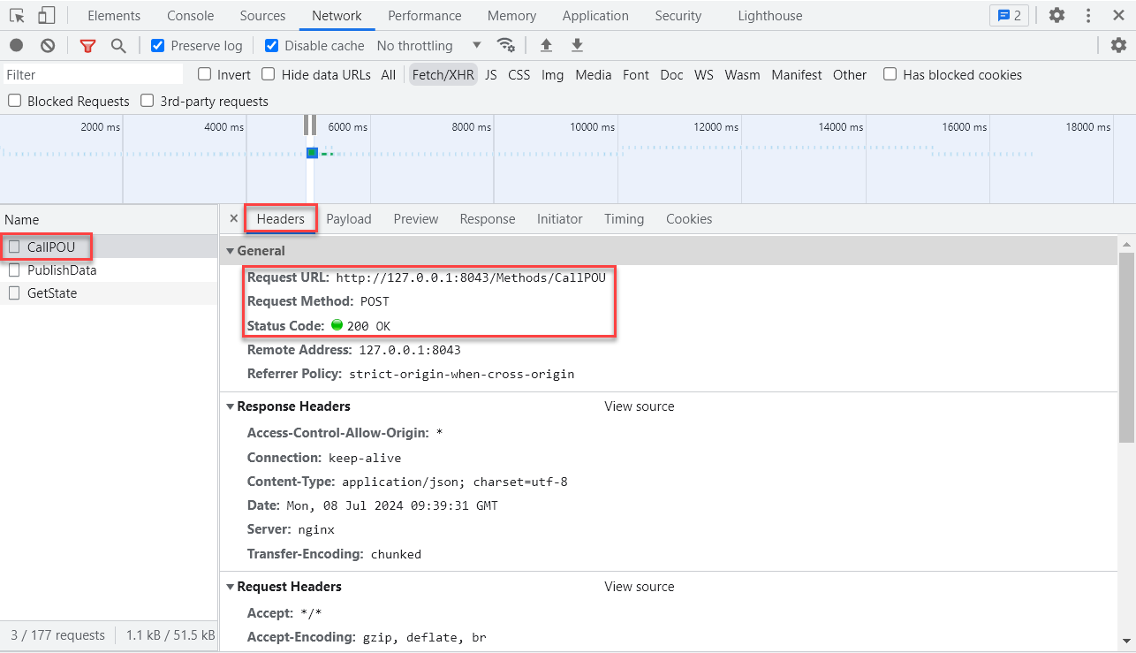1136x653 pixels.
Task: Toggle the device toolbar icon
Action: point(46,15)
